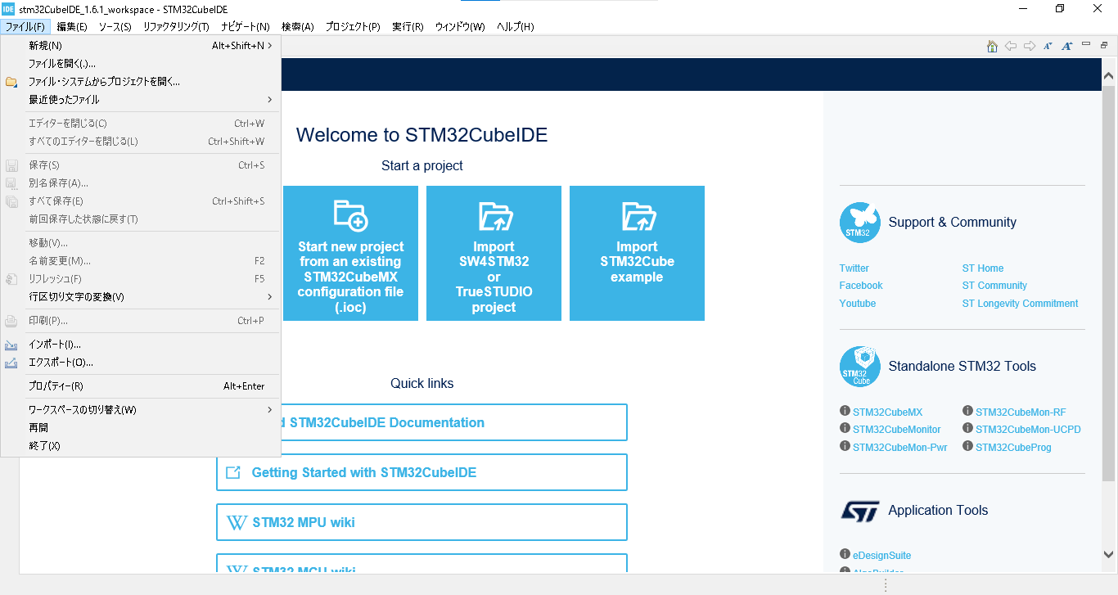Image resolution: width=1118 pixels, height=595 pixels.
Task: Expand the 新規(N) submenu
Action: [x=141, y=46]
